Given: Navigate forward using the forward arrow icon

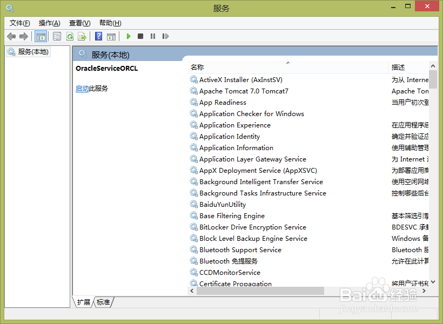Looking at the screenshot, I should (x=23, y=36).
